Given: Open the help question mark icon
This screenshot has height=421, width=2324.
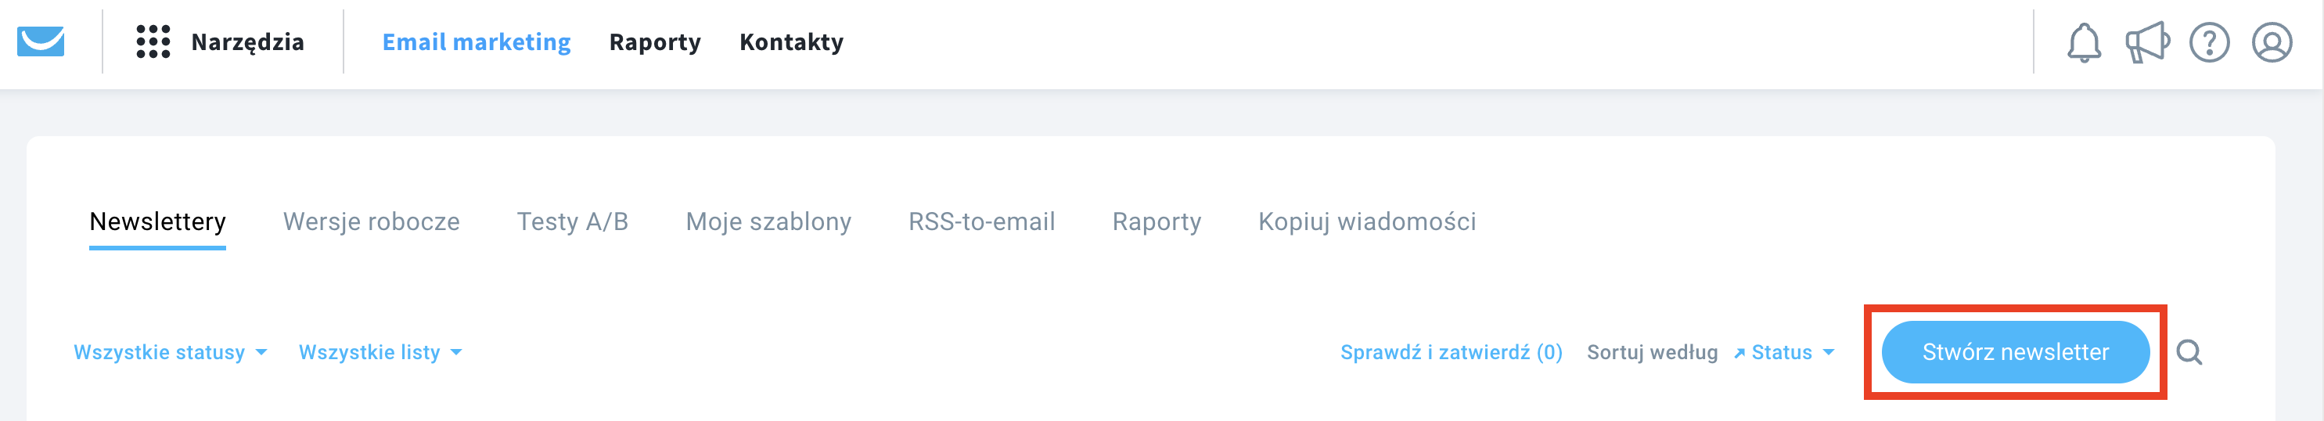Looking at the screenshot, I should click(x=2210, y=42).
